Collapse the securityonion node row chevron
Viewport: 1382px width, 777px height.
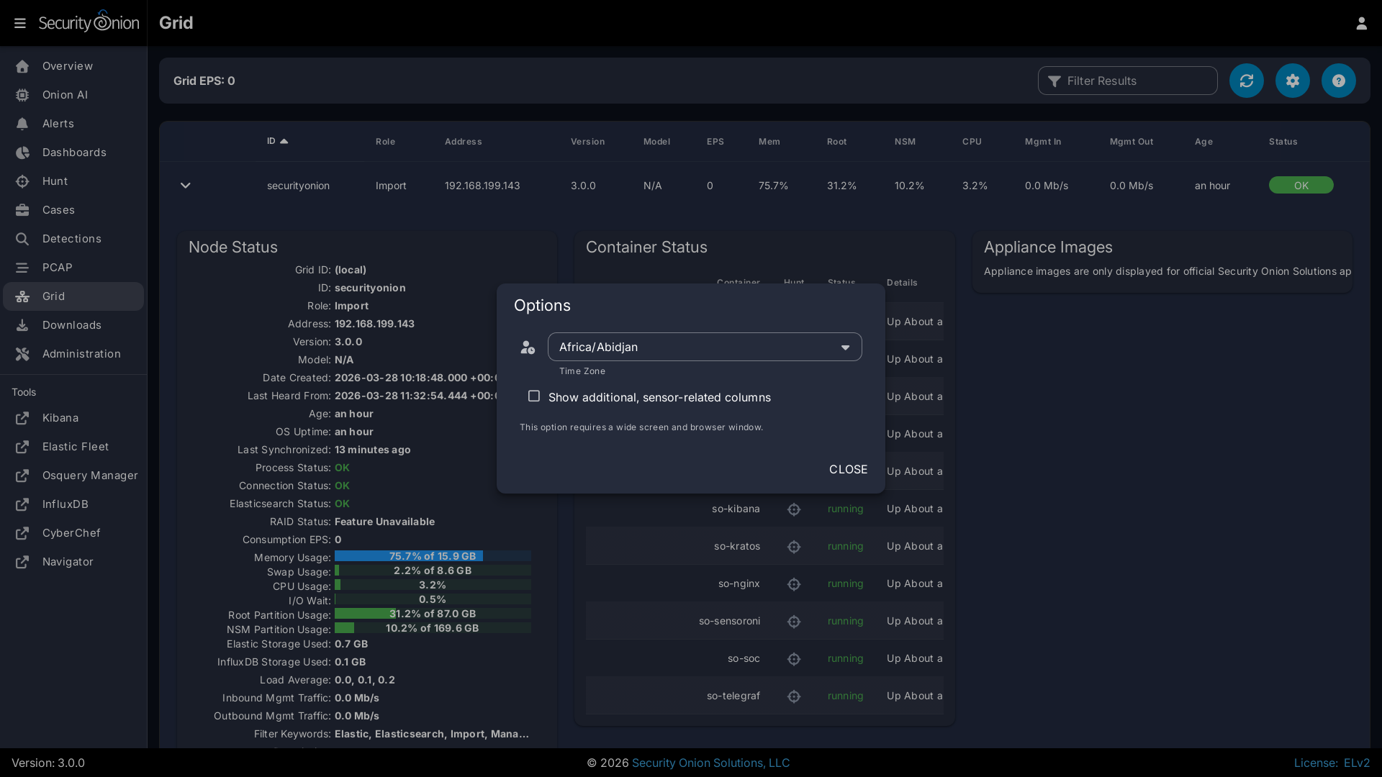(185, 186)
